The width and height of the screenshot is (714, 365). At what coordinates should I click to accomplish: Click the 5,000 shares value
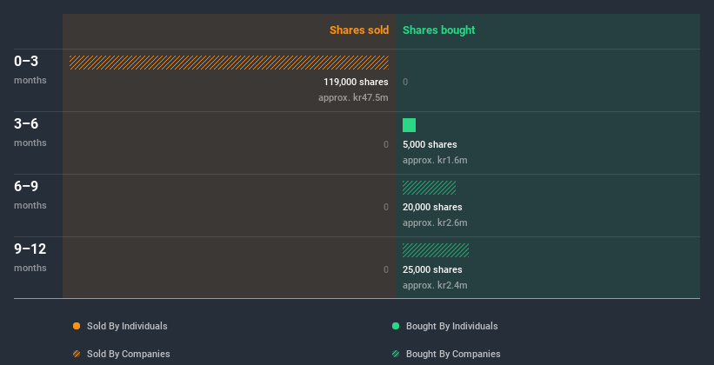tap(430, 144)
